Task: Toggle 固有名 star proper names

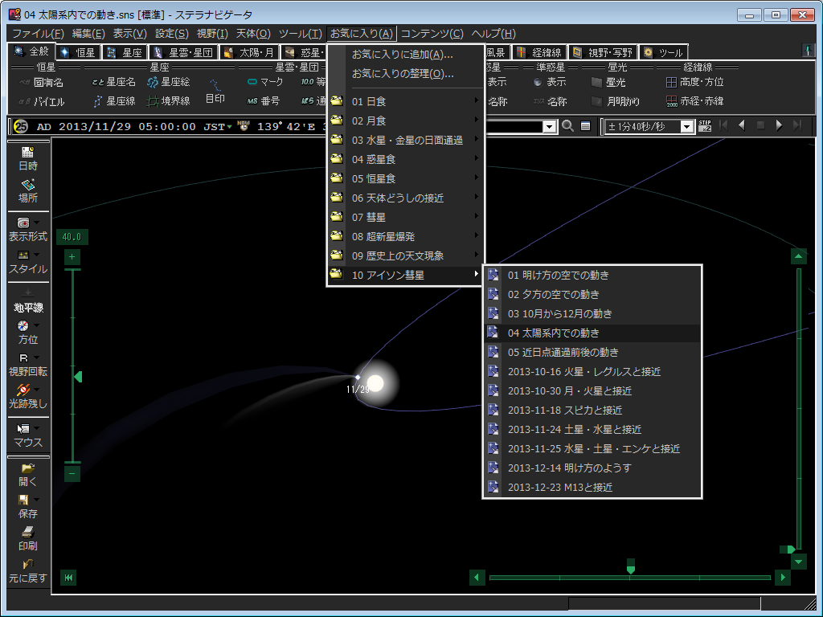Action: pos(41,83)
